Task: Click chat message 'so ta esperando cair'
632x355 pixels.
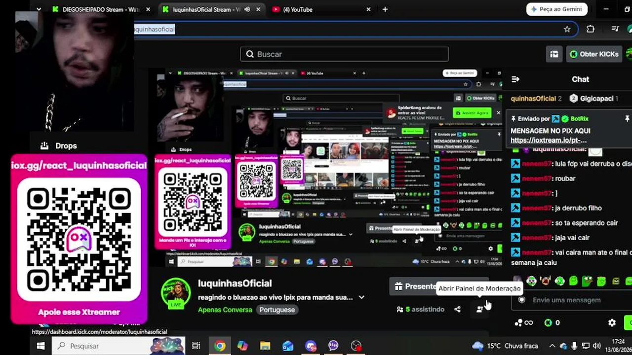Action: [587, 223]
